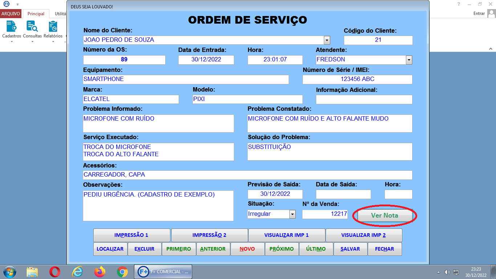Click the Data de Entrada field

pyautogui.click(x=206, y=60)
